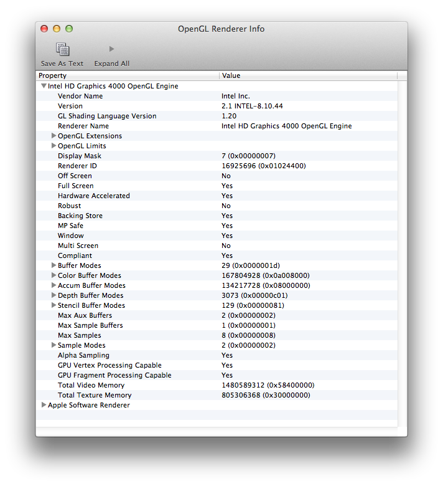The image size is (443, 486).
Task: Click the Save As Text document icon
Action: click(63, 49)
